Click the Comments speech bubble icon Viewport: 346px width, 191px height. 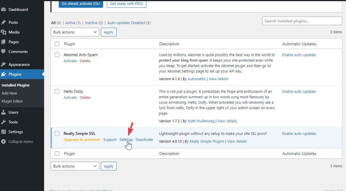(x=3, y=52)
